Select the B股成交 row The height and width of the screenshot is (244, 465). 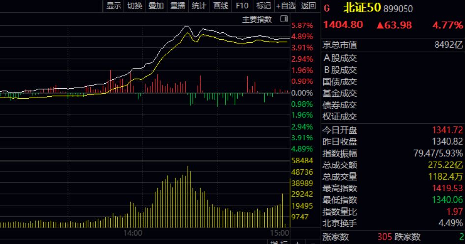[x=393, y=70]
